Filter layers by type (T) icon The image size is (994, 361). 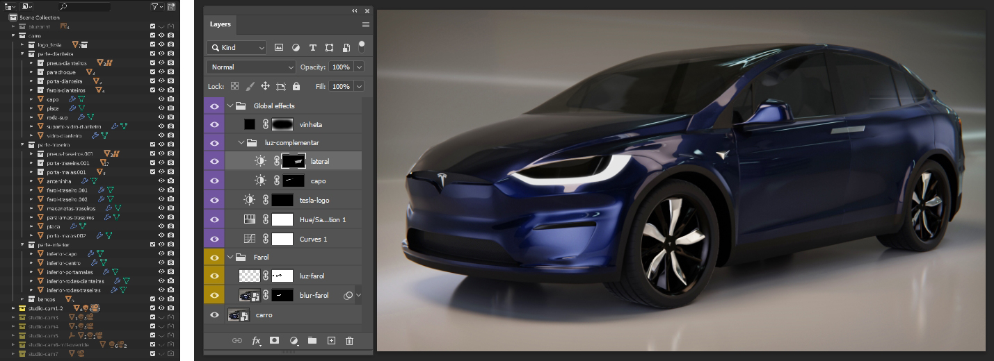click(x=312, y=48)
